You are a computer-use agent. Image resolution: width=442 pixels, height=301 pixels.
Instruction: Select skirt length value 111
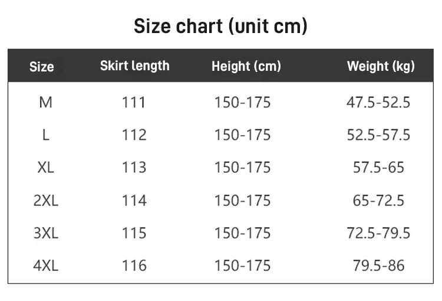point(134,102)
